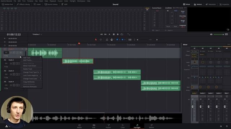Expand Change Track Type To submenu
Image resolution: width=231 pixels, height=129 pixels.
pos(31,72)
